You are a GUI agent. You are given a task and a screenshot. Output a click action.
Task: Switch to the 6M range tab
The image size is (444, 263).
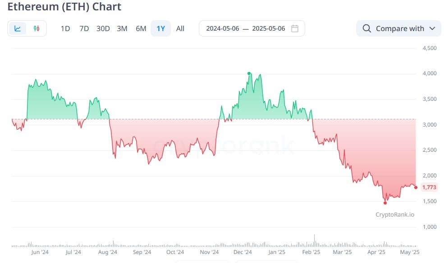[141, 28]
